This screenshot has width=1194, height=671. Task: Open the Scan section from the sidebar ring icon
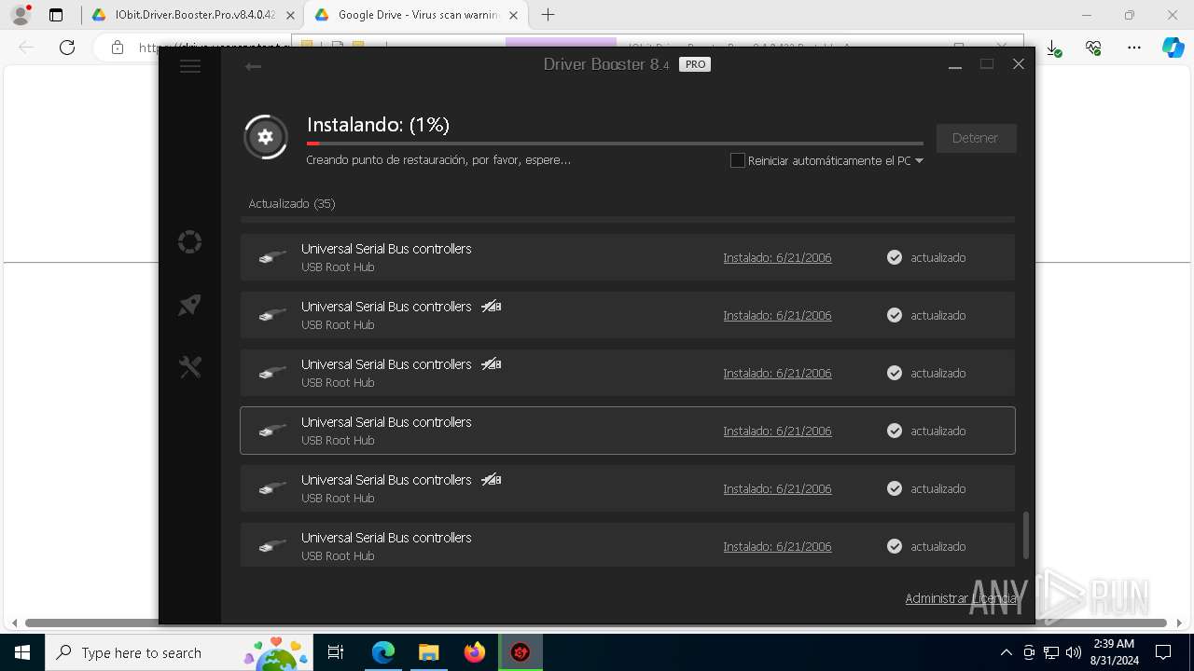[x=190, y=242]
